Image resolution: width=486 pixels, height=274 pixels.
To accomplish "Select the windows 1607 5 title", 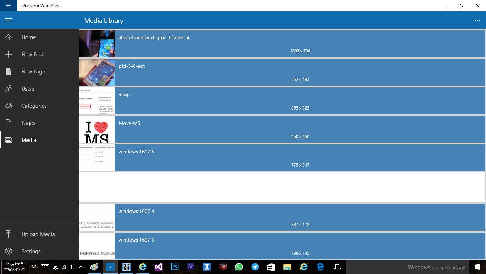I will coord(136,152).
